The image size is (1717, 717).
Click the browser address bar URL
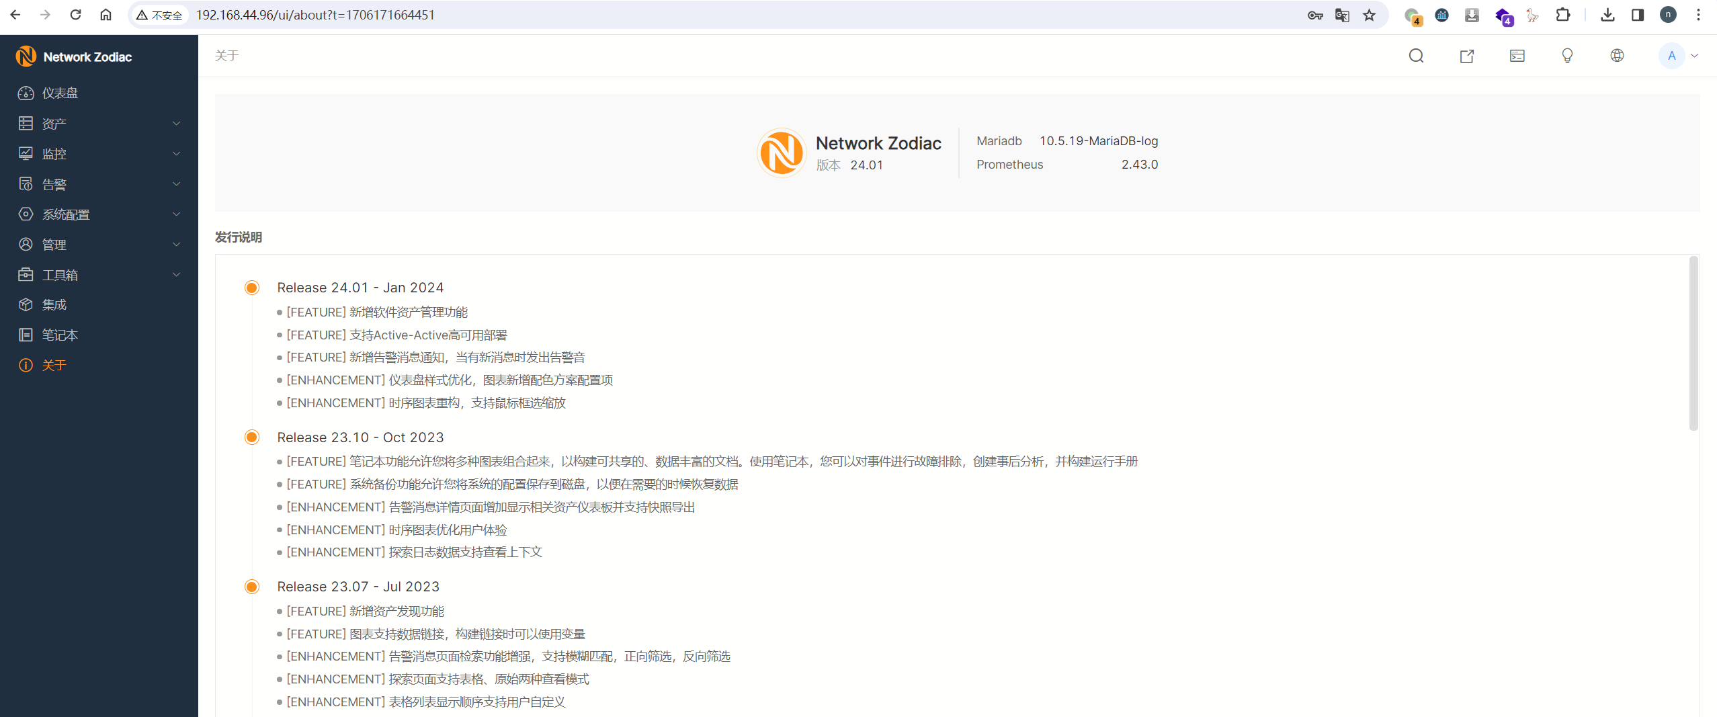click(315, 15)
